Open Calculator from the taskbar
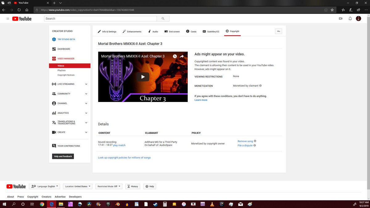 (x=165, y=204)
